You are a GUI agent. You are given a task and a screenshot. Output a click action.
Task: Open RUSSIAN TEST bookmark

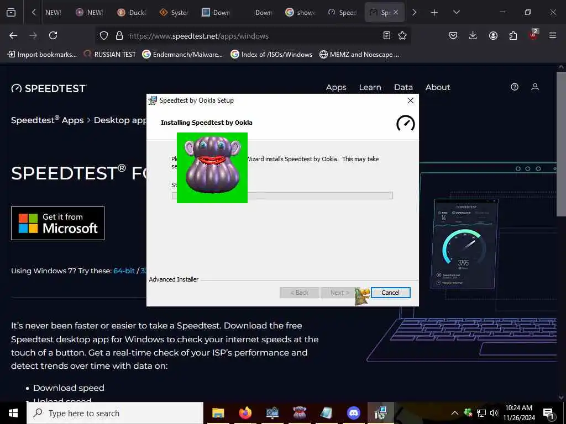click(110, 55)
